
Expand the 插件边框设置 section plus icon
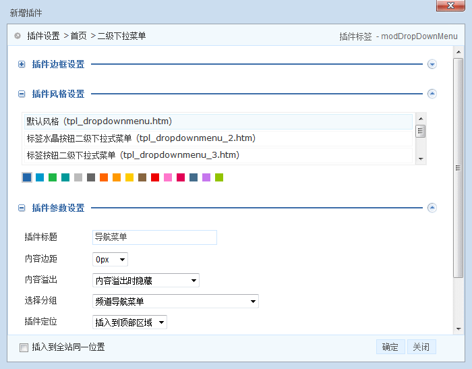point(22,65)
